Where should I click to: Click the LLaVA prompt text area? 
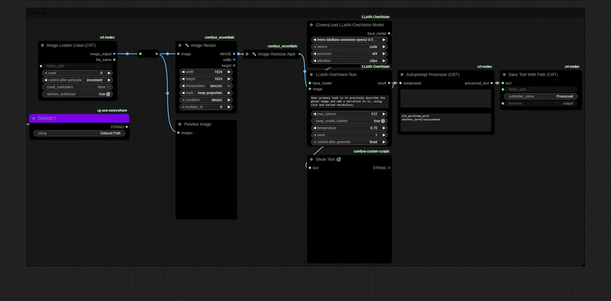349,101
